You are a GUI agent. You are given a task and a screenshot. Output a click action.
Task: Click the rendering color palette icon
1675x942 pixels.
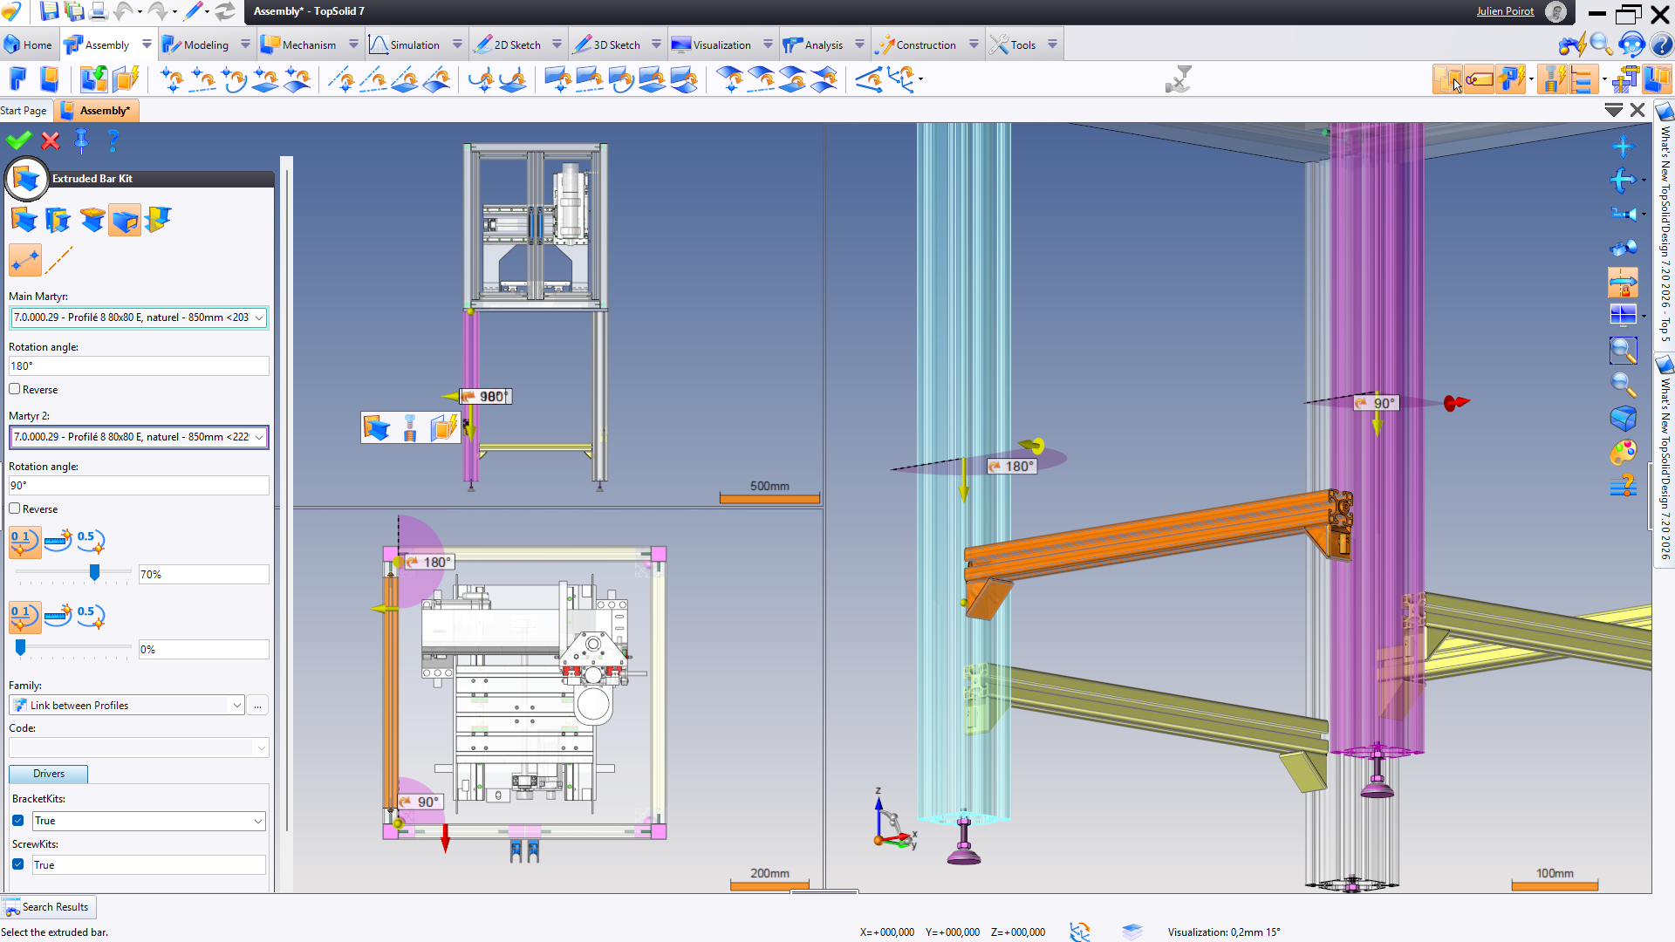pos(1623,453)
